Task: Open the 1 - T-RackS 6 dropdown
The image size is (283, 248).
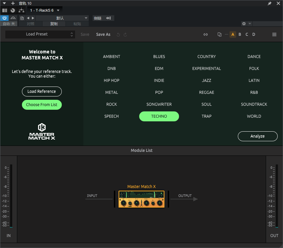Action: tap(45, 11)
